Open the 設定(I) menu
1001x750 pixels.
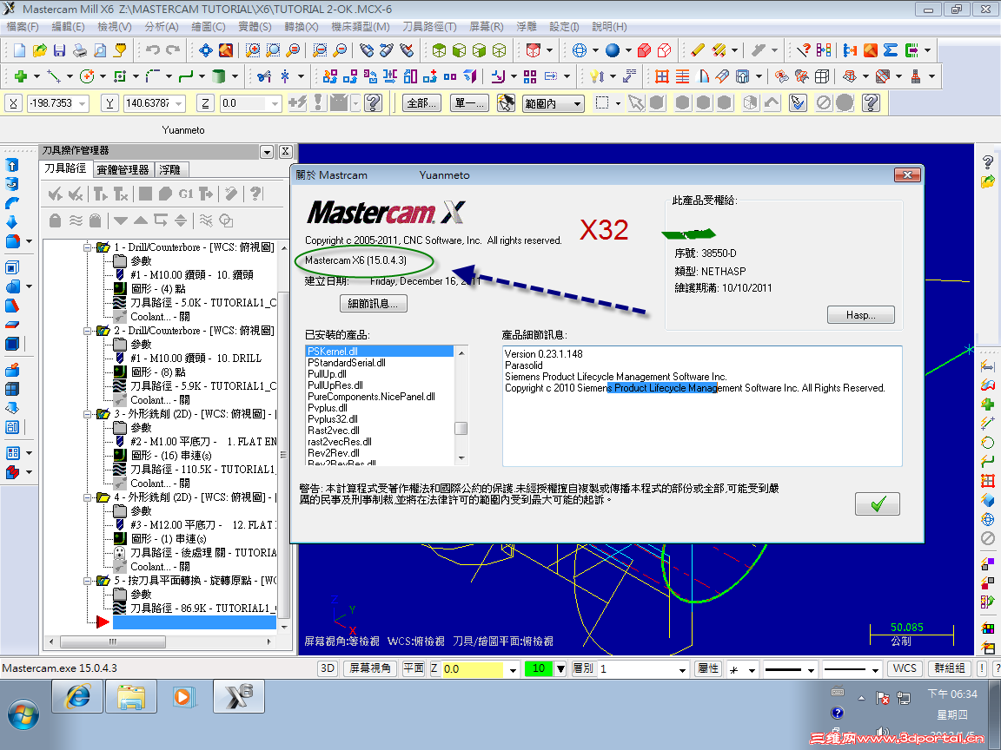pyautogui.click(x=564, y=27)
